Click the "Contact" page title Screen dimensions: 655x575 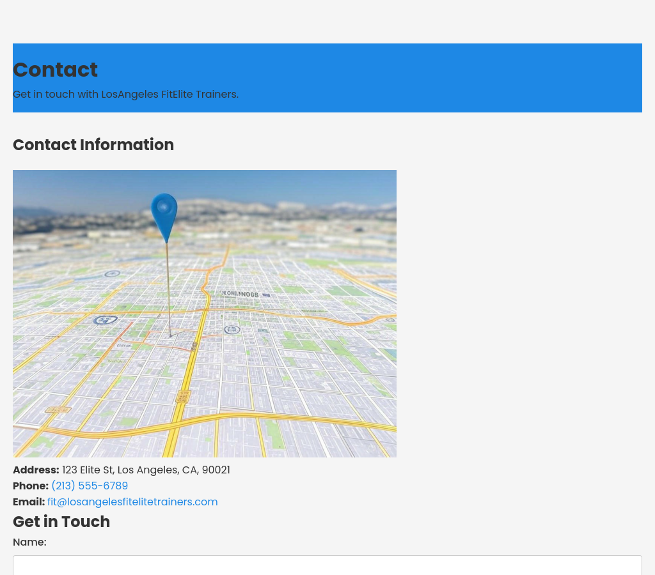coord(55,70)
